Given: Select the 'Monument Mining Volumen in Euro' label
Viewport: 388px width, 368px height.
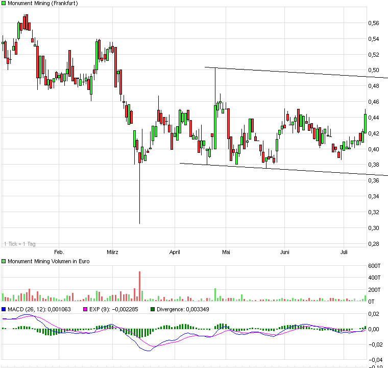Looking at the screenshot, I should pyautogui.click(x=48, y=261).
